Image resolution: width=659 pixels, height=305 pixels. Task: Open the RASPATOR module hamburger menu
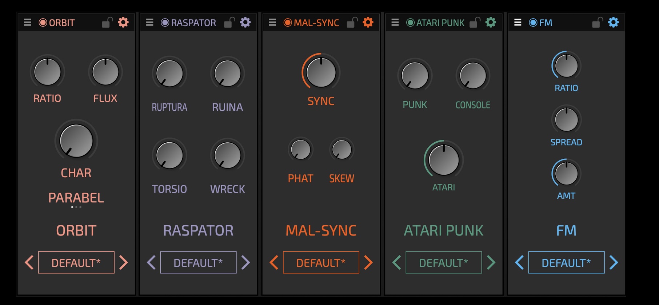pyautogui.click(x=150, y=23)
